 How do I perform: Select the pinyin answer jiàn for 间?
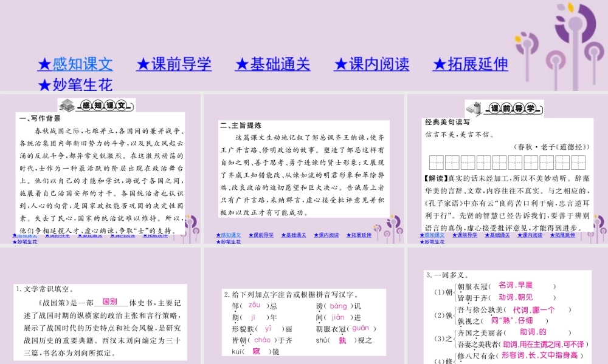tap(338, 317)
